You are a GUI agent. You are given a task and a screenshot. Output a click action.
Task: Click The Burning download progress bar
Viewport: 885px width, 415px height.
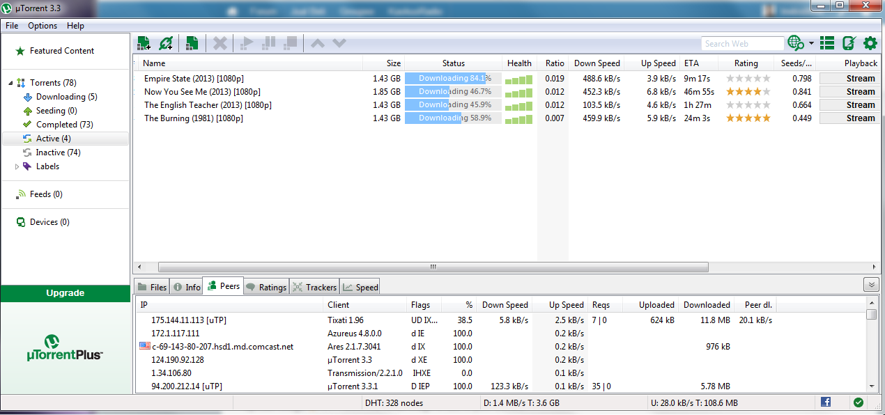(453, 118)
